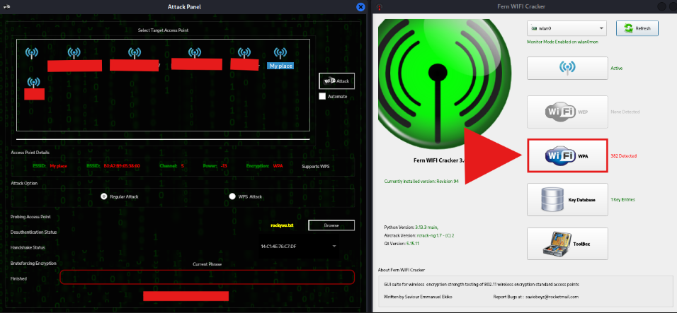The width and height of the screenshot is (677, 313).
Task: Start the attack with the Attack button
Action: 337,81
